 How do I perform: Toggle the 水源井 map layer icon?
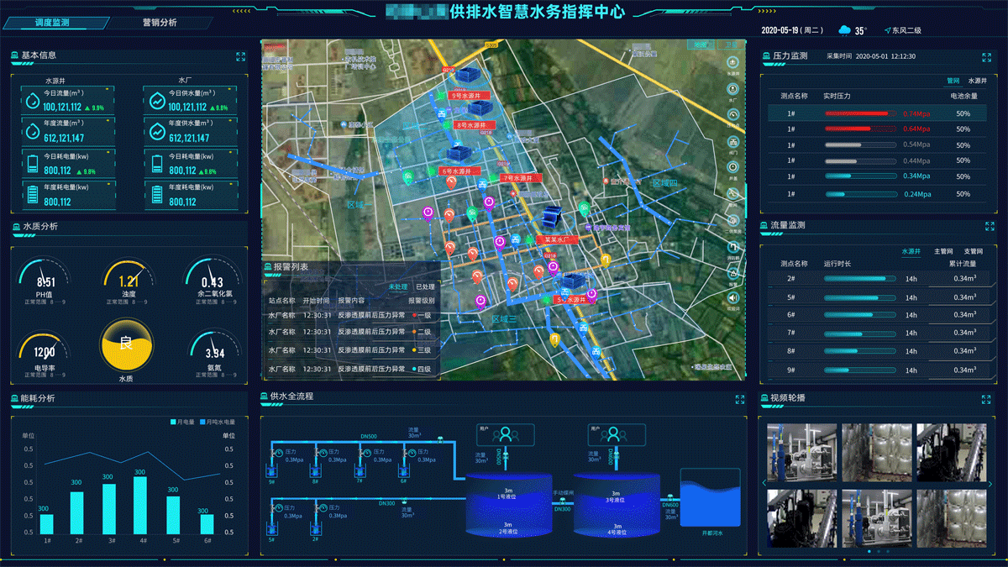coord(732,63)
